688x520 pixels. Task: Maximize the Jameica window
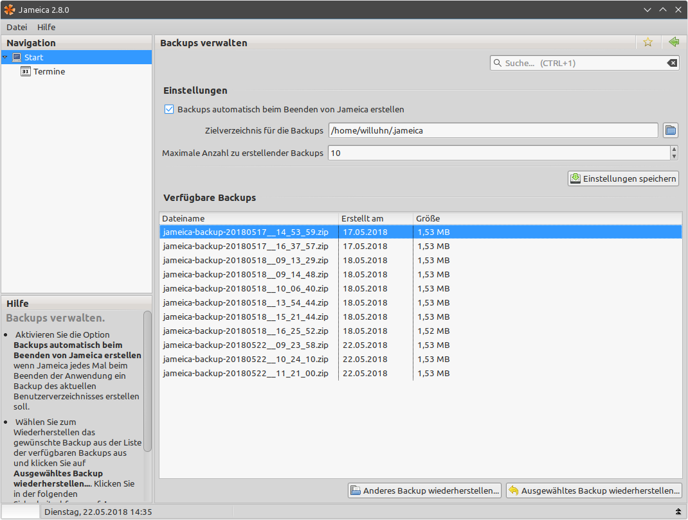click(662, 10)
